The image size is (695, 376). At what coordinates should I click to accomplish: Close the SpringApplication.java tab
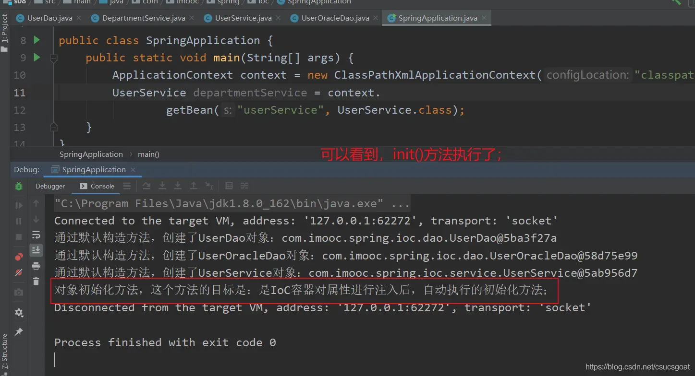(484, 18)
